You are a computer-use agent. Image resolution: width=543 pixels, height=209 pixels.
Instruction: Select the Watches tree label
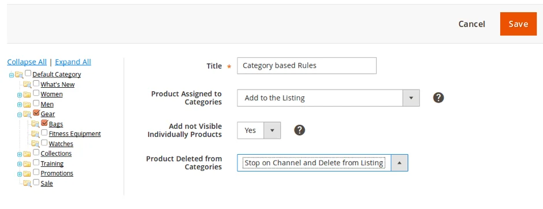pos(61,144)
